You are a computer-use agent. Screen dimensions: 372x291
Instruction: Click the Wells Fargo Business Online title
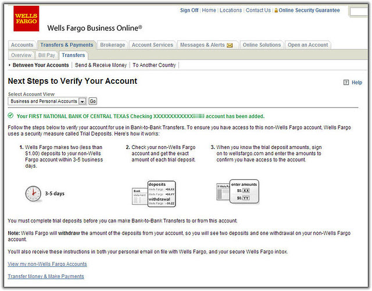[x=95, y=28]
